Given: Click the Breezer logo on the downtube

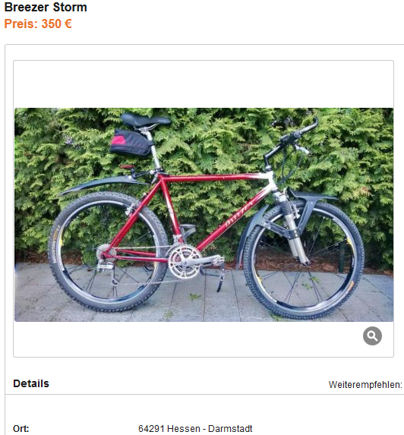Looking at the screenshot, I should pos(239,213).
